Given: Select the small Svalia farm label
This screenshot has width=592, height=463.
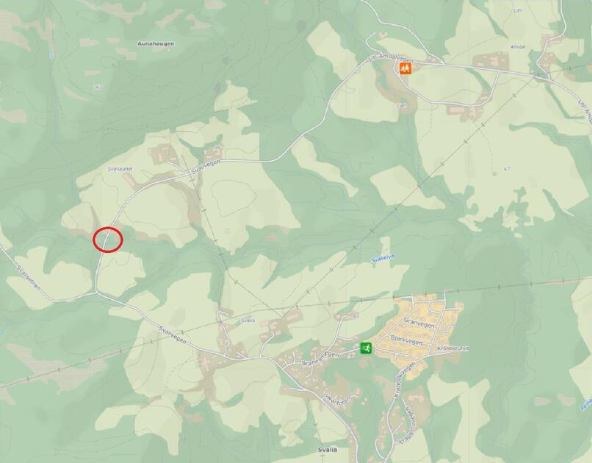Looking at the screenshot, I should point(248,320).
